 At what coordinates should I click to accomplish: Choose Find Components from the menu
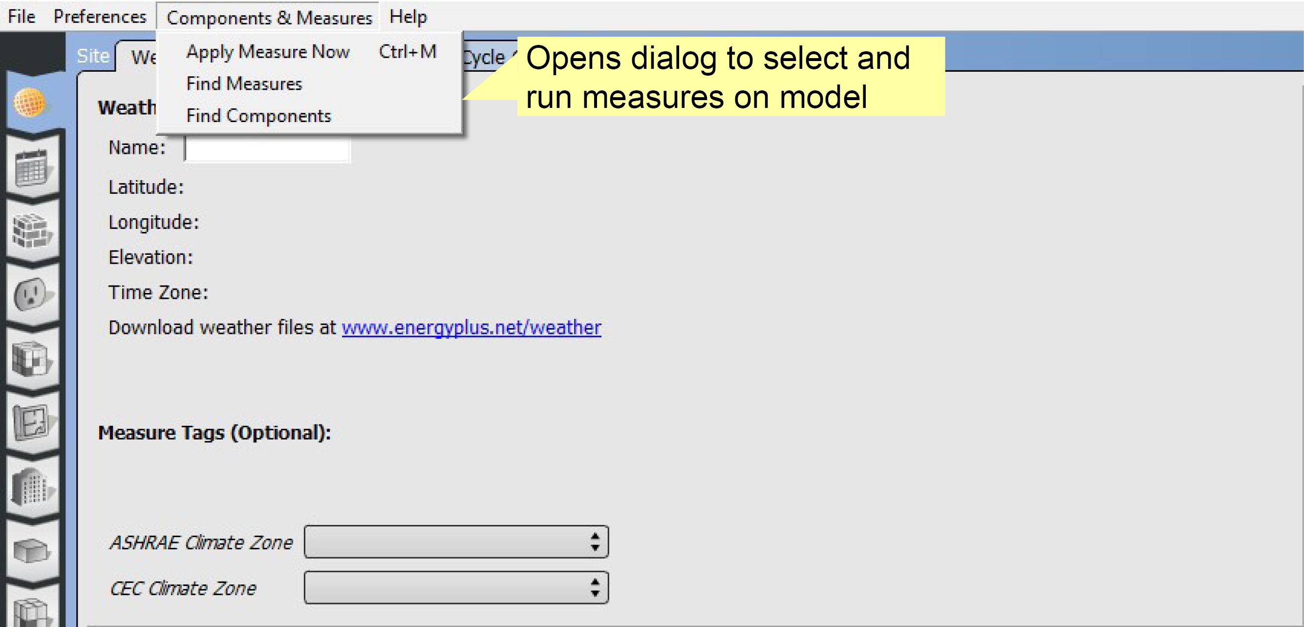coord(258,115)
